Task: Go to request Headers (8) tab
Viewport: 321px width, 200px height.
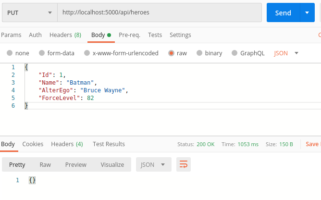Action: coord(65,35)
